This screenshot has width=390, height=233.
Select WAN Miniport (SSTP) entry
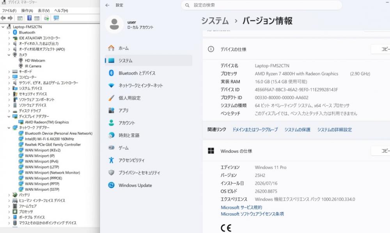coord(42,189)
